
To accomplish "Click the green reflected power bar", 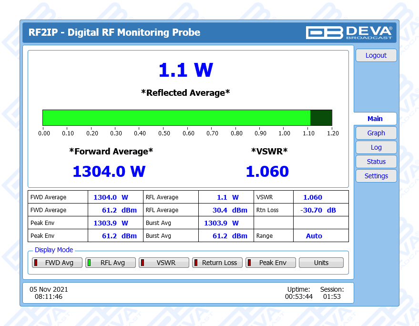I will (176, 118).
